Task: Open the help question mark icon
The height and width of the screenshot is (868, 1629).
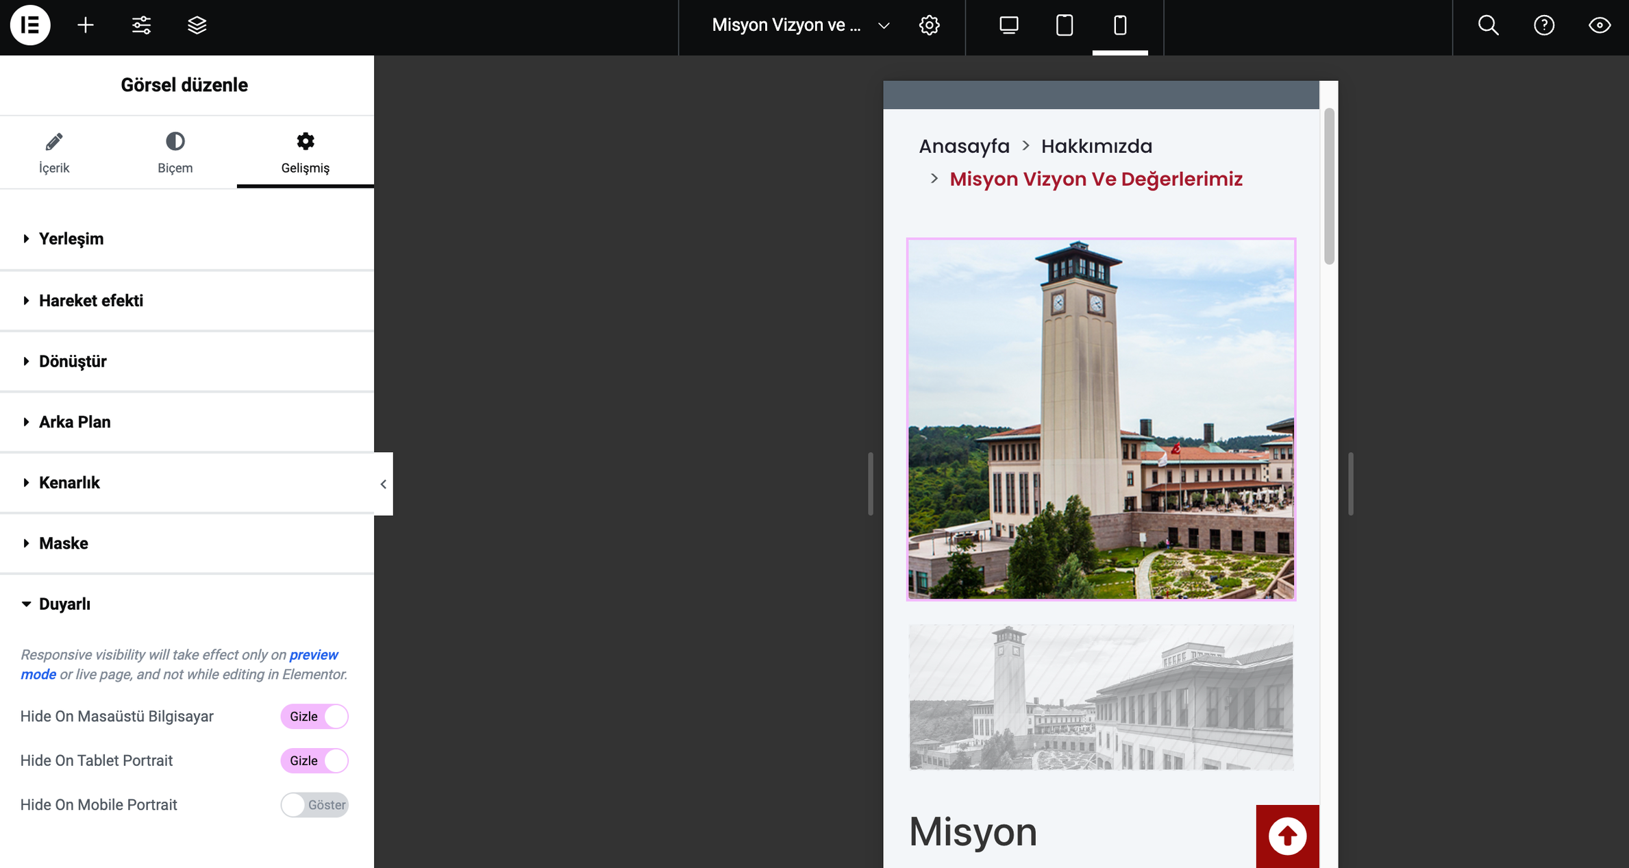Action: (1543, 25)
